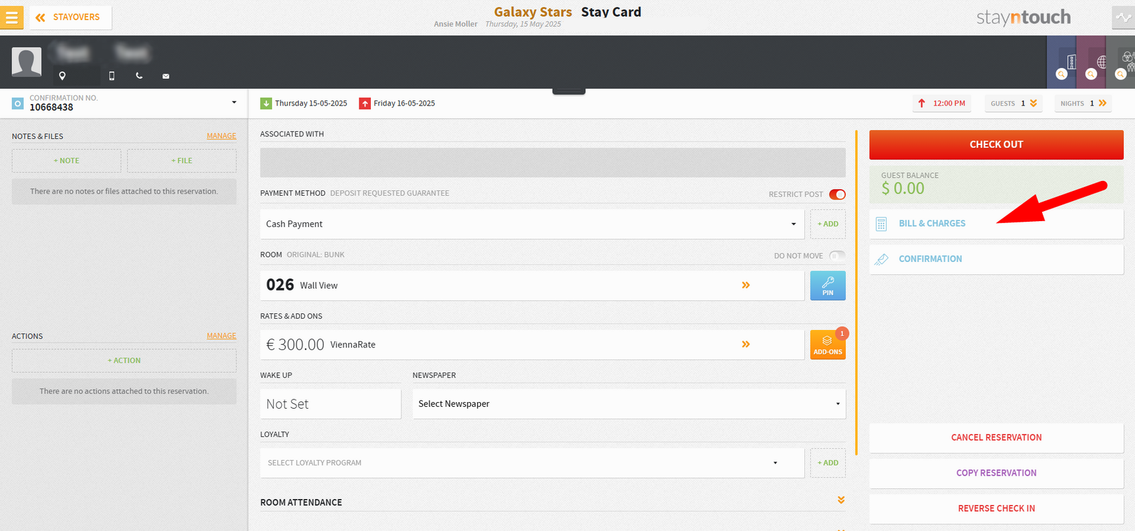The height and width of the screenshot is (531, 1135).
Task: Open the hamburger main menu
Action: [11, 17]
